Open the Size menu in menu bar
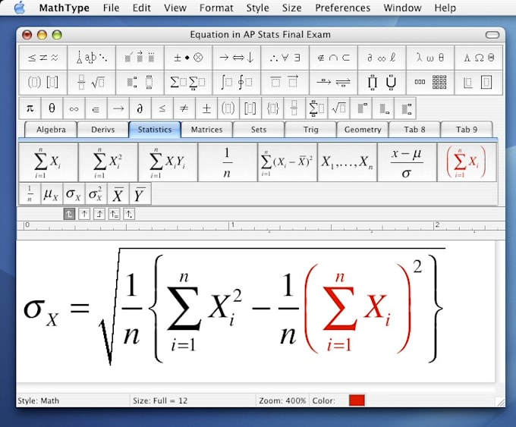Screen dimensions: 516x427 tap(291, 8)
